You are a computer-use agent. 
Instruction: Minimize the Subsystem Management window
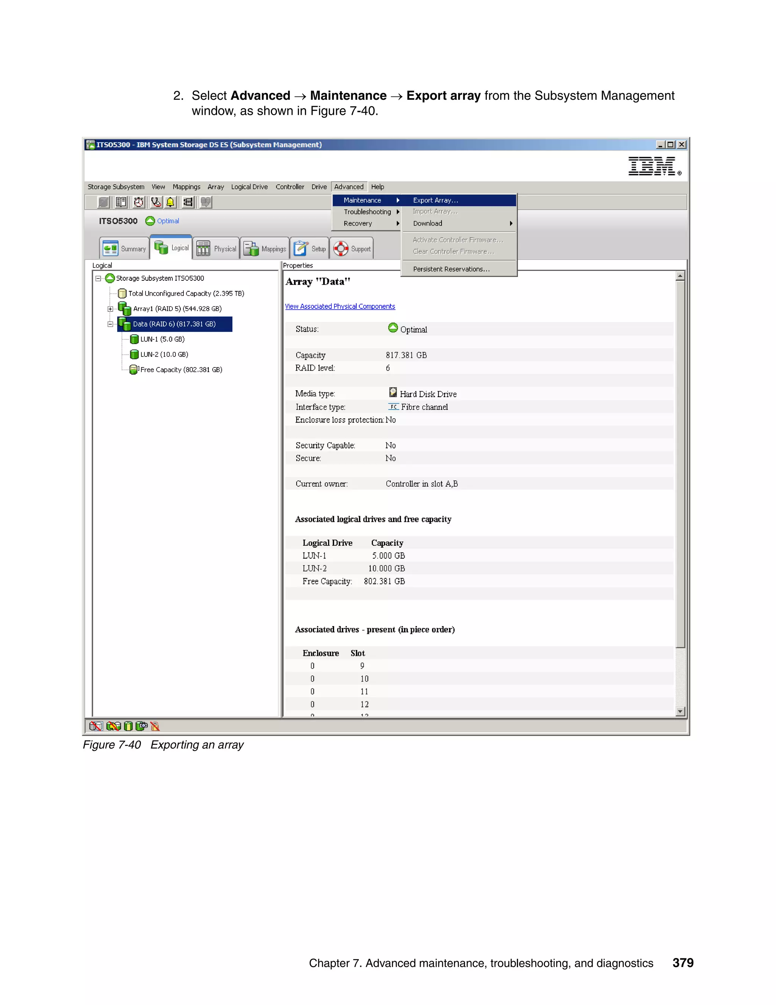[660, 145]
